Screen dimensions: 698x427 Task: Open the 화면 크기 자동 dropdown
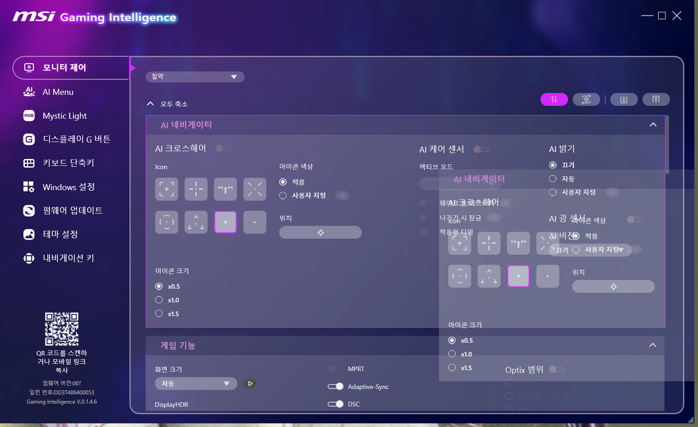point(196,383)
